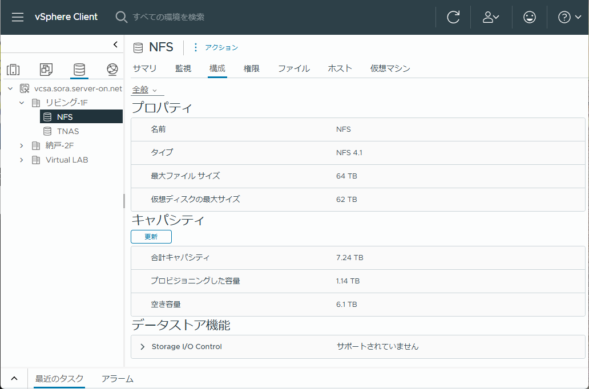Collapse the vcsa.sora.server-on.net tree node
Screen dimensions: 589x389
(x=10, y=88)
